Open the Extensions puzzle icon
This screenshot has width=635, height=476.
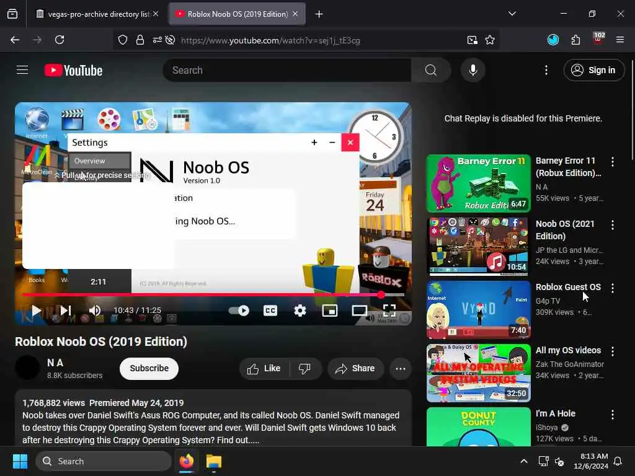click(x=575, y=40)
